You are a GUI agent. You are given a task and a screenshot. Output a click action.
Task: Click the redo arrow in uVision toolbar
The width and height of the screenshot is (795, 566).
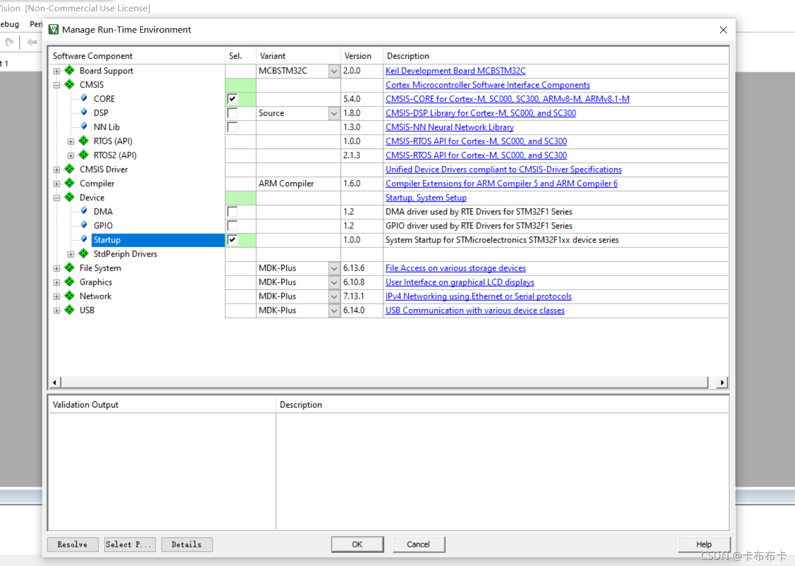10,42
